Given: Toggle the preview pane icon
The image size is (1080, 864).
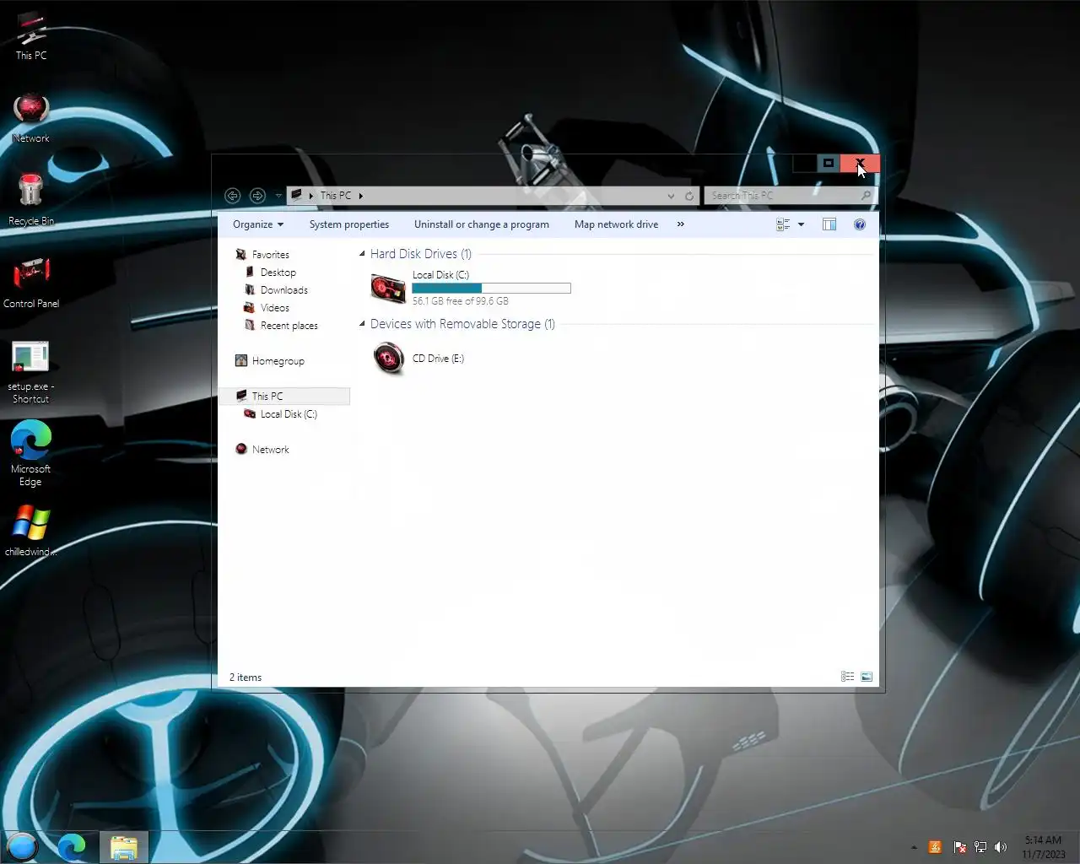Looking at the screenshot, I should click(829, 224).
